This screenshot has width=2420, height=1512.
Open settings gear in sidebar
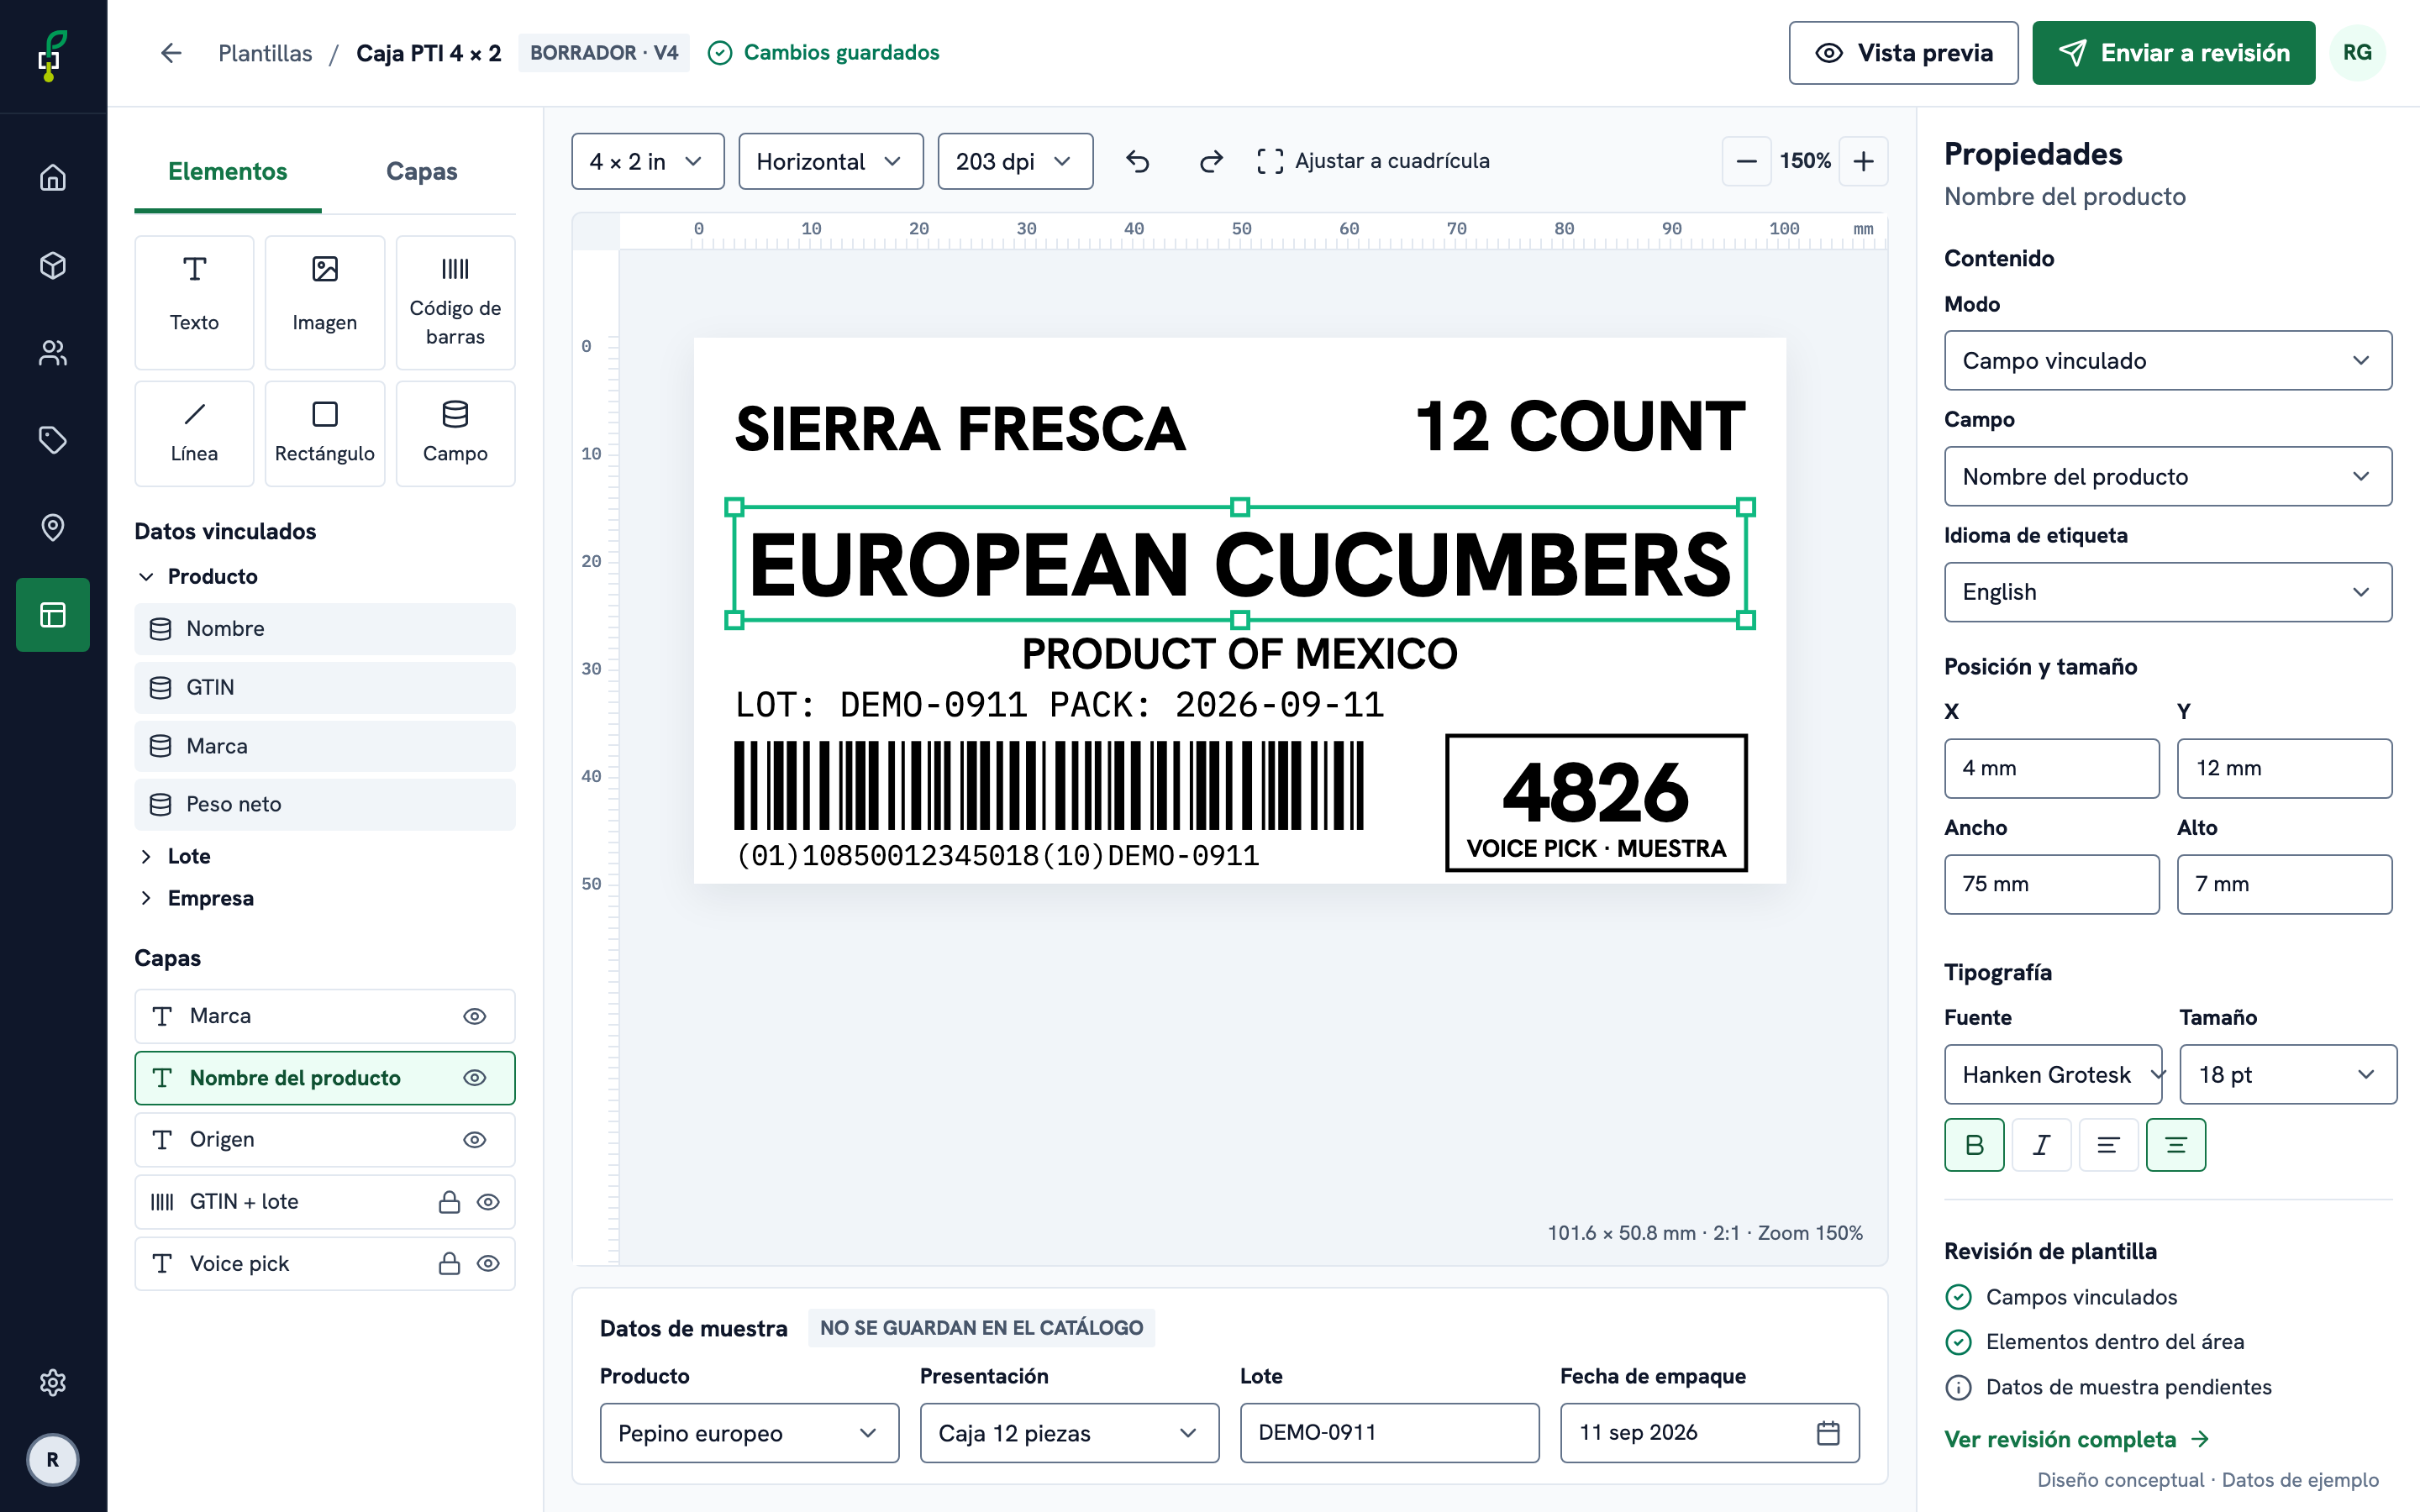[53, 1382]
